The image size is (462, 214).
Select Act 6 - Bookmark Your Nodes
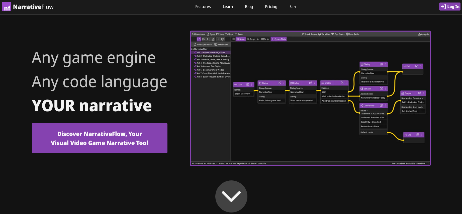pyautogui.click(x=211, y=70)
